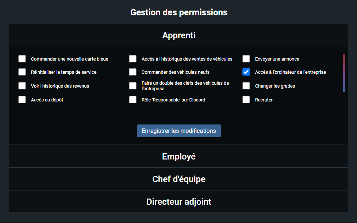Click the 'Recruter' permission label
Image resolution: width=357 pixels, height=223 pixels.
(x=264, y=100)
